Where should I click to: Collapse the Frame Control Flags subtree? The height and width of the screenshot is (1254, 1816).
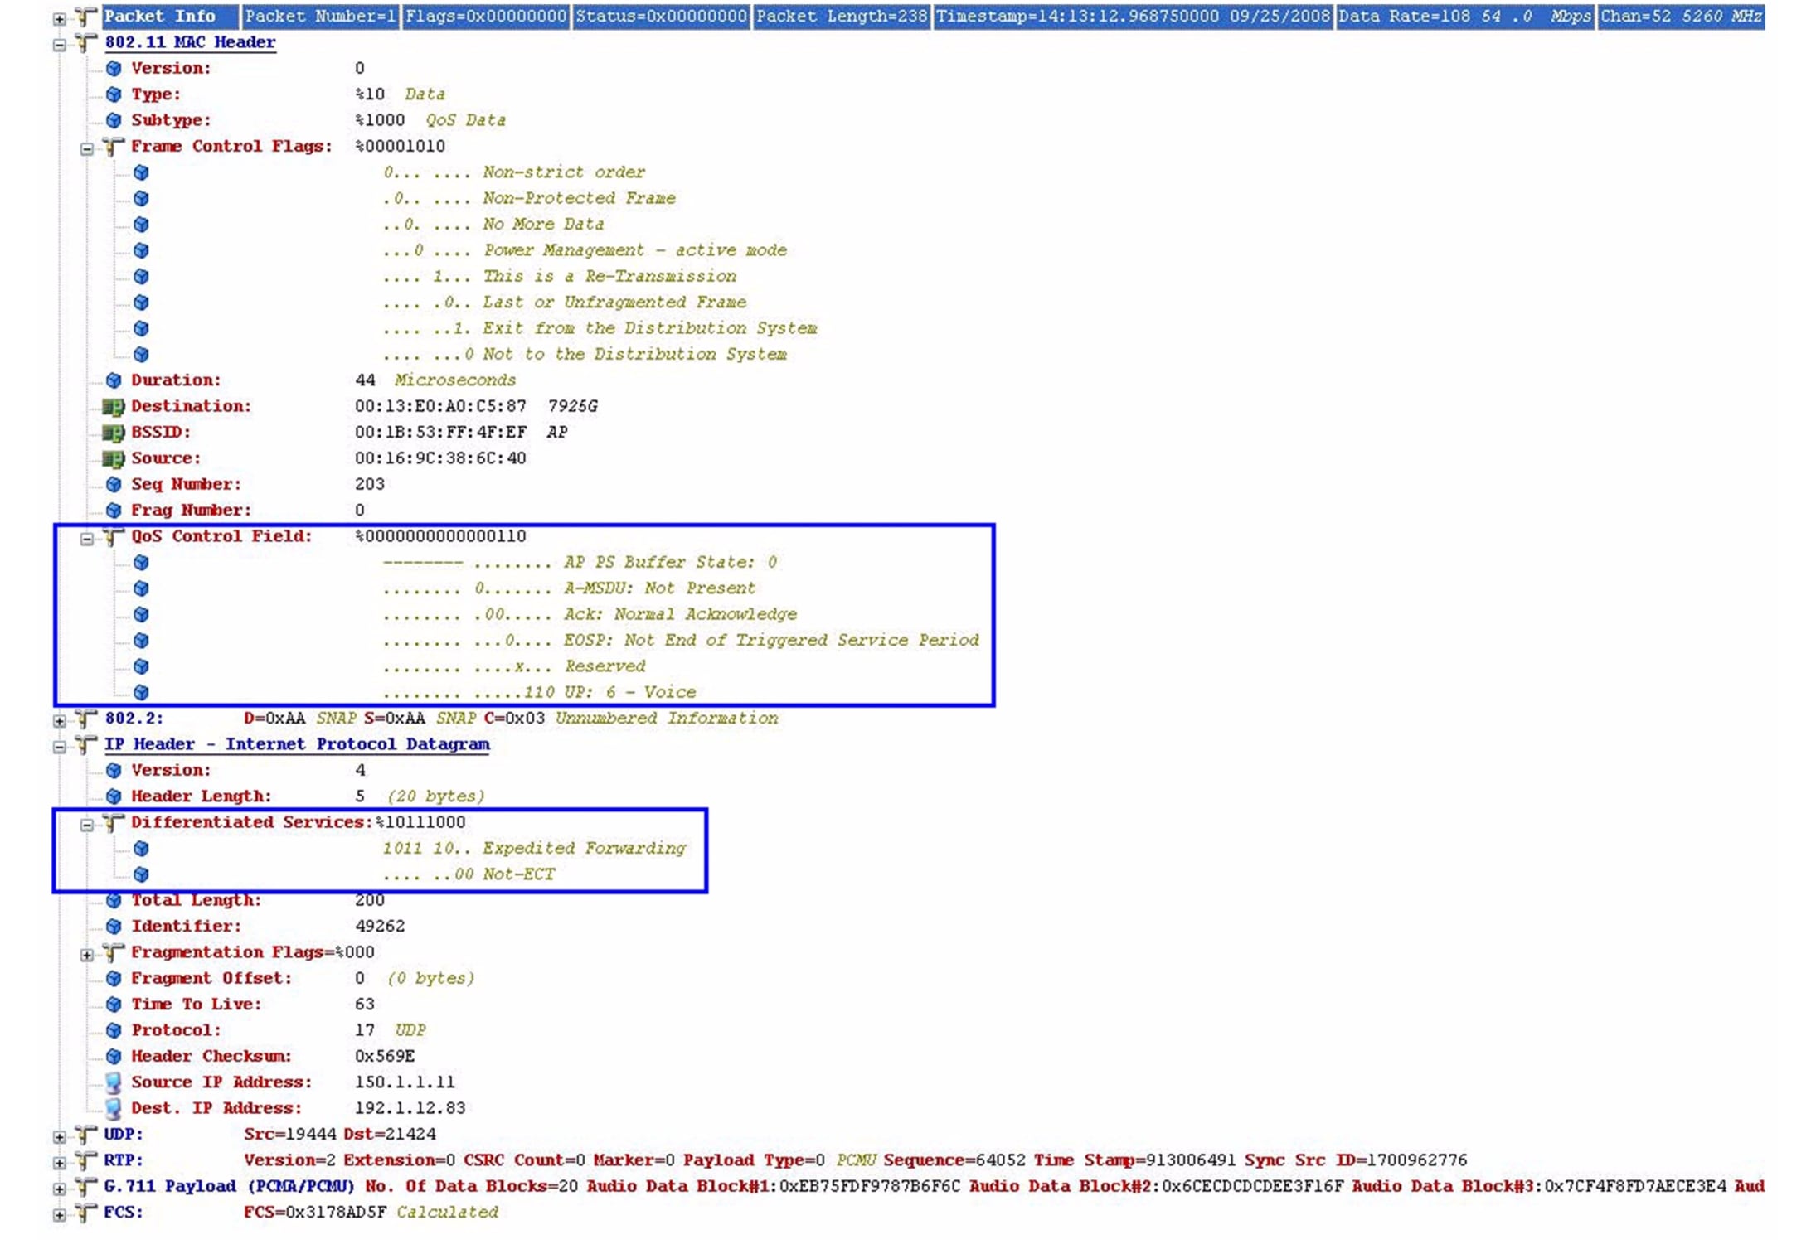pyautogui.click(x=87, y=149)
